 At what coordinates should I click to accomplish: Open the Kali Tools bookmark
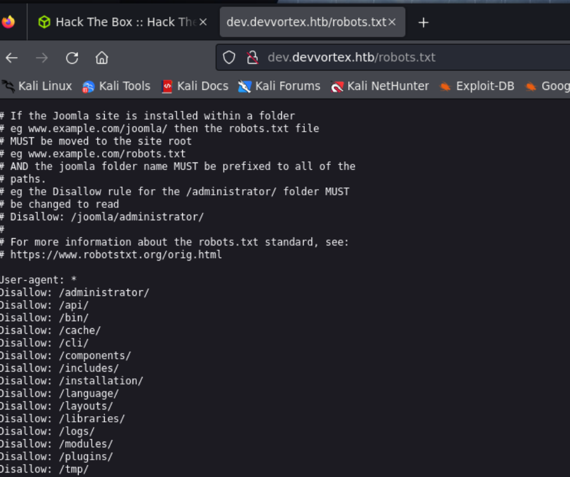click(116, 86)
